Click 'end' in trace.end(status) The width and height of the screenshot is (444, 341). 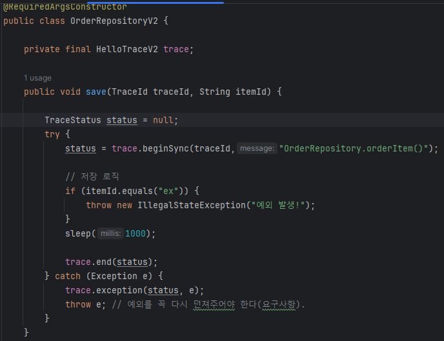pyautogui.click(x=104, y=262)
